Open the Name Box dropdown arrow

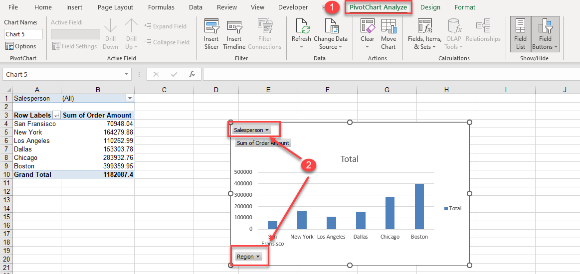(127, 74)
